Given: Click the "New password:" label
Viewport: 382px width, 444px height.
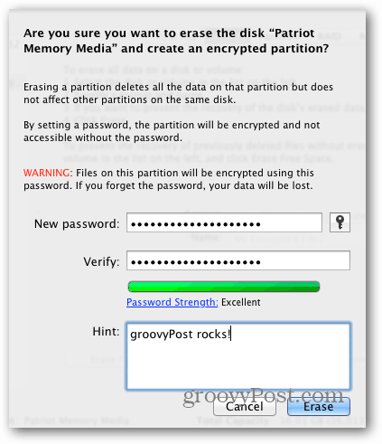Looking at the screenshot, I should click(77, 224).
